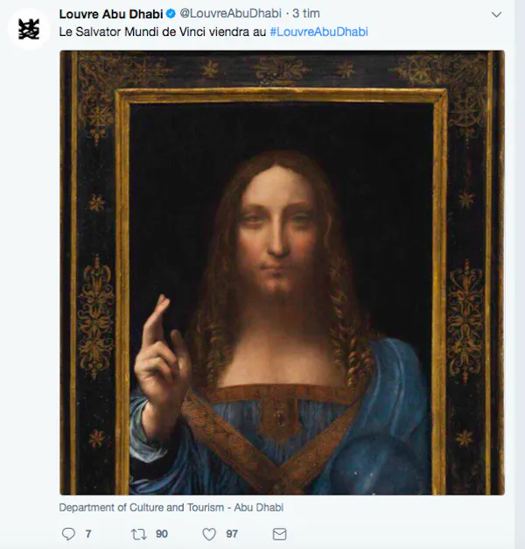525x549 pixels.
Task: Like the tweet with the heart icon
Action: pyautogui.click(x=209, y=533)
